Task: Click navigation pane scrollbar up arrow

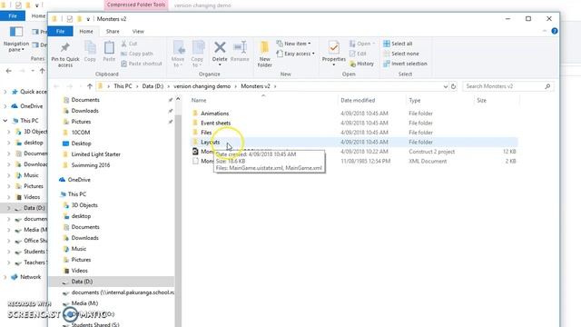Action: (178, 99)
